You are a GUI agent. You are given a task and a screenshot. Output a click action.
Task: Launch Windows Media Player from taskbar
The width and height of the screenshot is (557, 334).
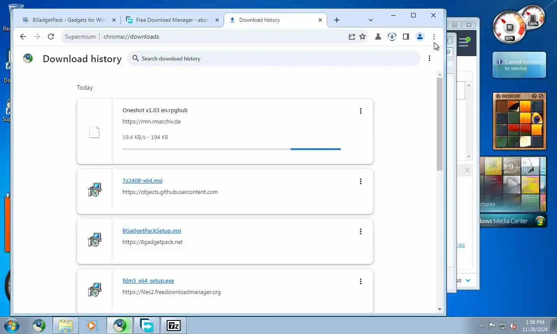coord(92,325)
